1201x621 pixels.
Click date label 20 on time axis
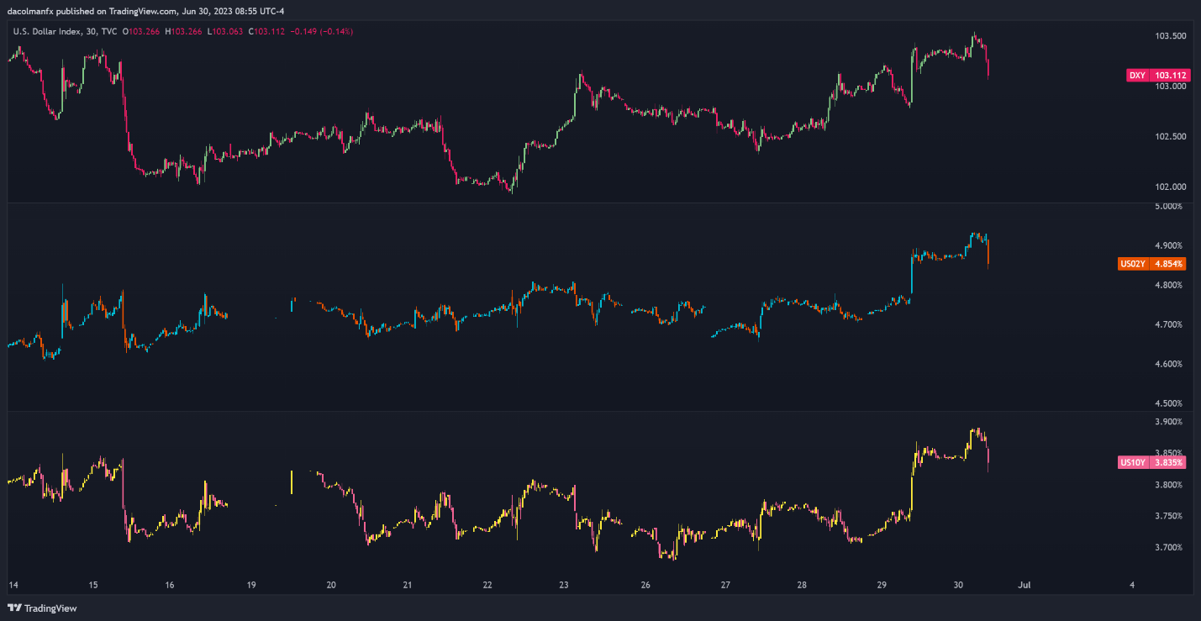click(331, 585)
